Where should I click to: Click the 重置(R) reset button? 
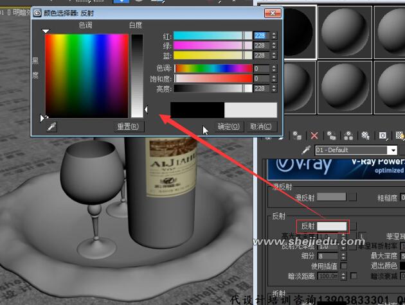coord(127,126)
